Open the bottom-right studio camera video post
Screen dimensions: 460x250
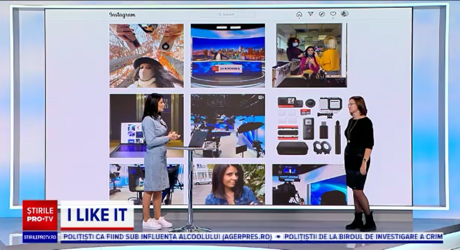[x=309, y=184]
